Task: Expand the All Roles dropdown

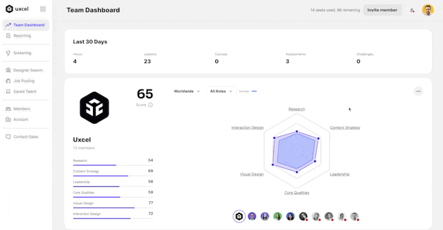Action: coord(221,91)
